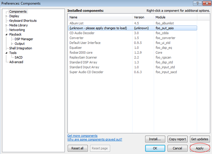Click the foo_albumlist module cell

tap(165, 23)
